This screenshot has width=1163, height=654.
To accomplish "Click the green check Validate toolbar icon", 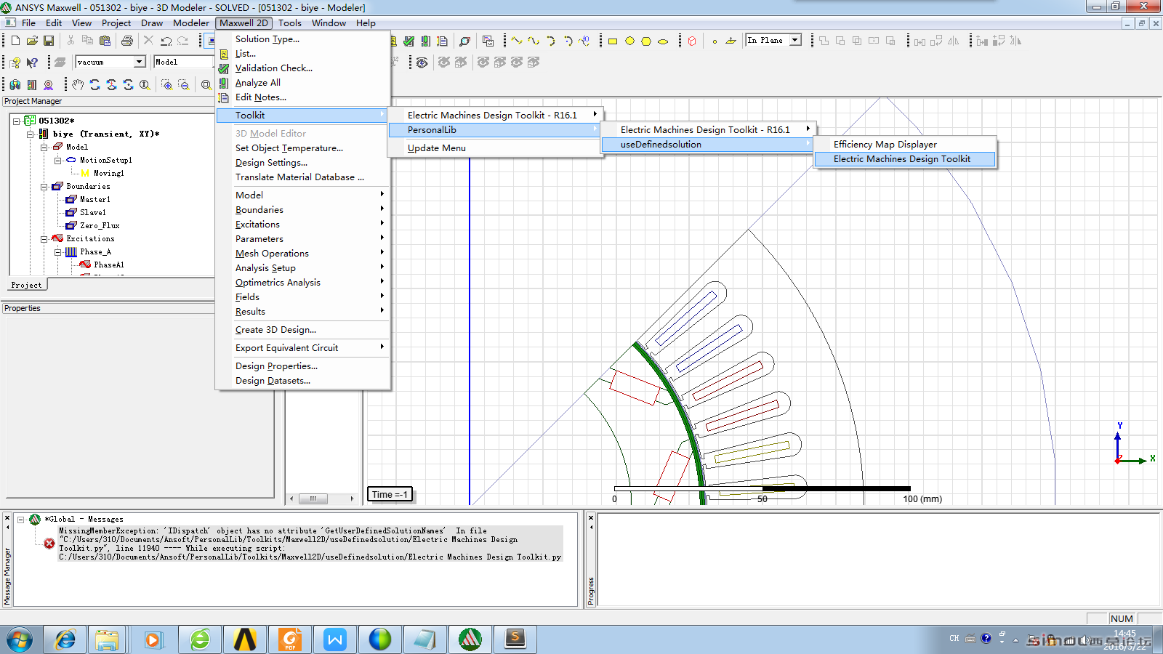I will (409, 41).
